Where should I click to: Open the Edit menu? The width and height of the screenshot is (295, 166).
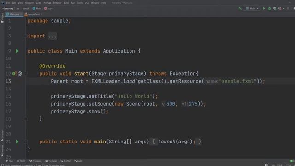coord(14,3)
